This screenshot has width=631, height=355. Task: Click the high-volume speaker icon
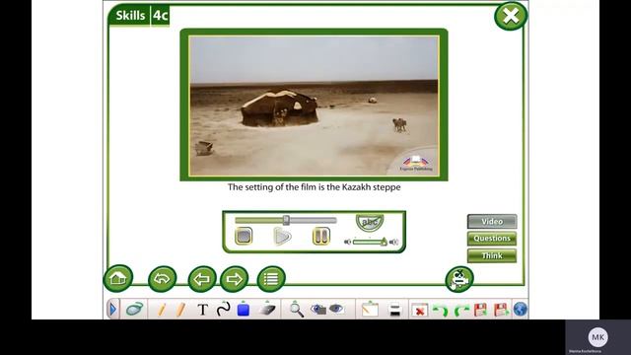point(394,242)
